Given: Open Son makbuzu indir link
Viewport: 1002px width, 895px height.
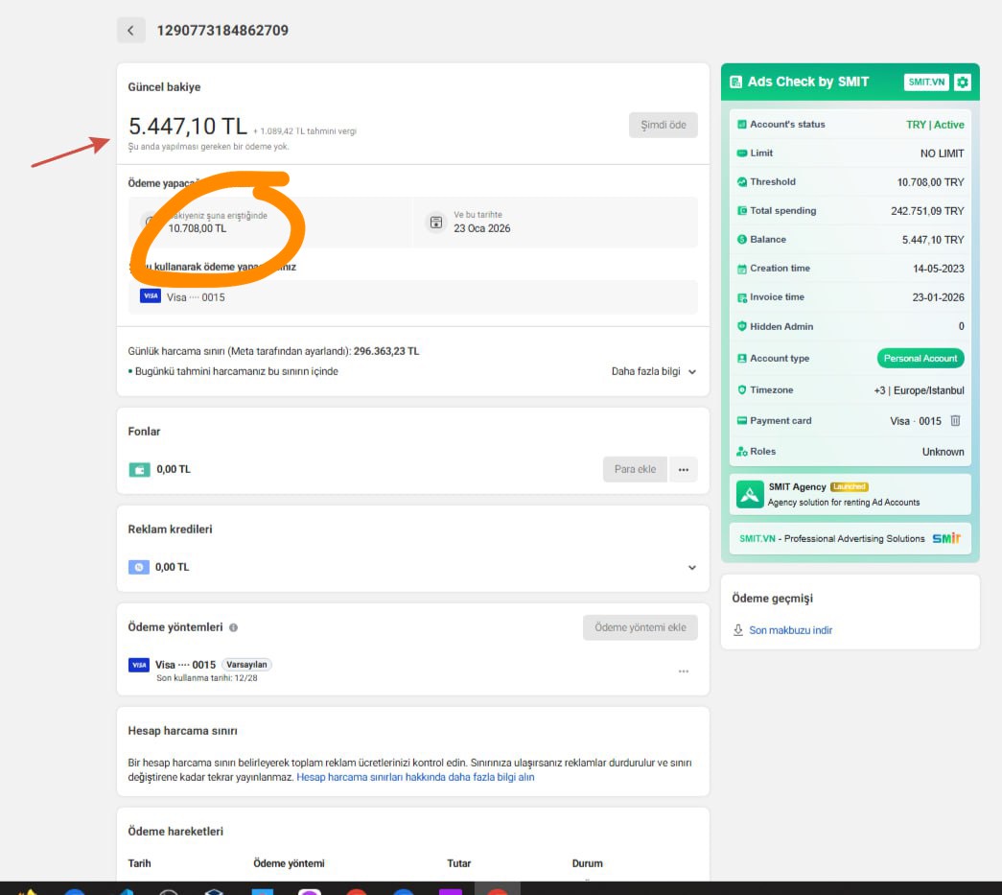Looking at the screenshot, I should coord(790,630).
